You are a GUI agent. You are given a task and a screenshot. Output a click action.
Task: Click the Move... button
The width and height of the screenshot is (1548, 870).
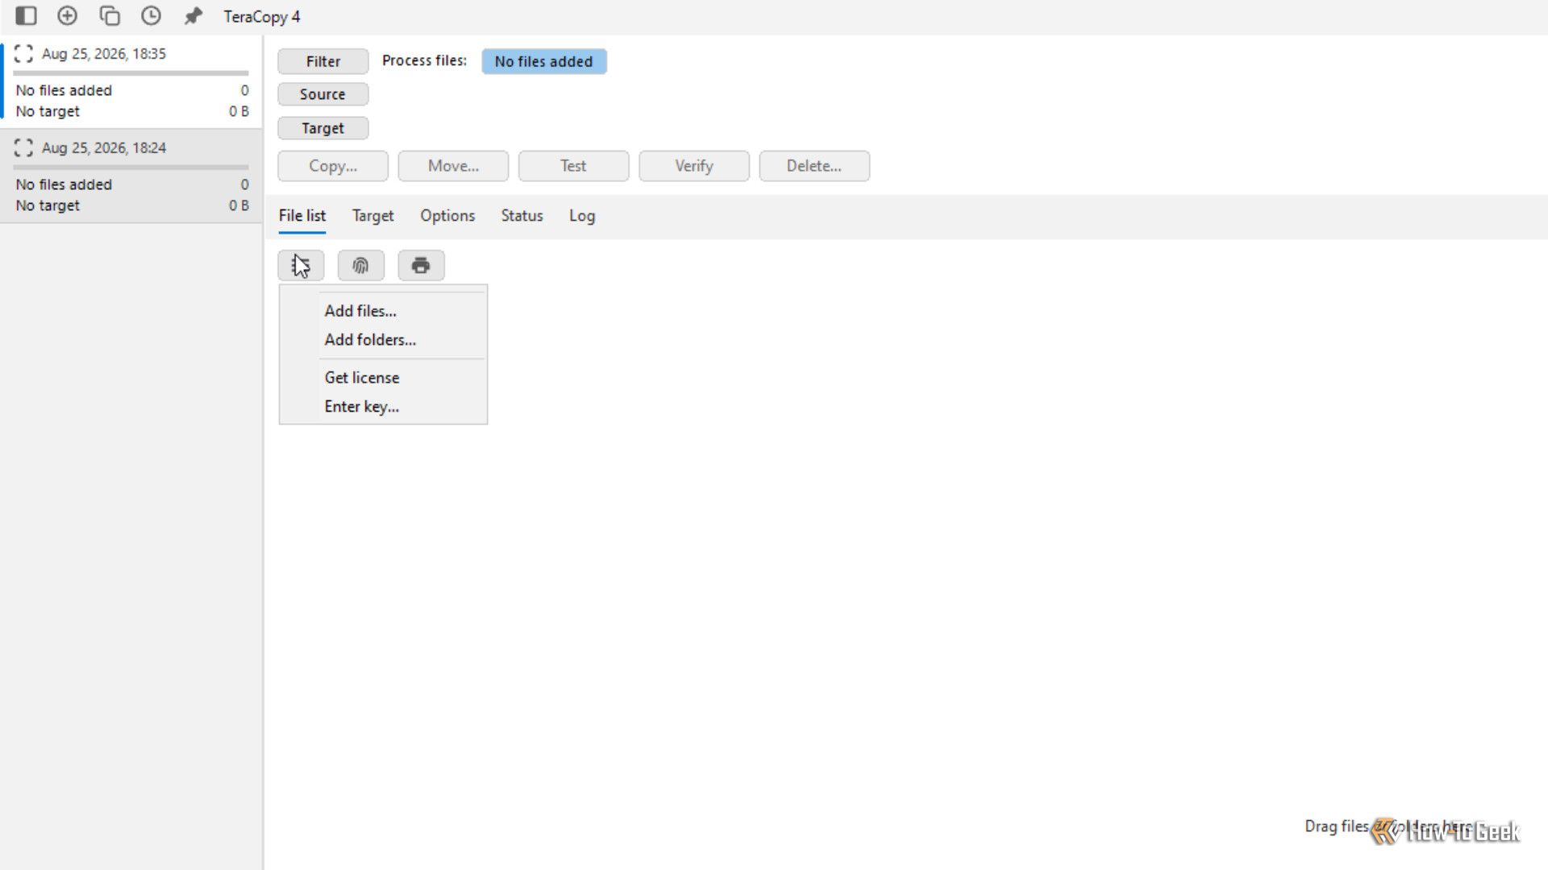tap(453, 166)
